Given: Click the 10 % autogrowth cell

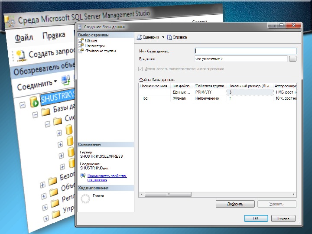Looking at the screenshot, I should click(285, 98).
